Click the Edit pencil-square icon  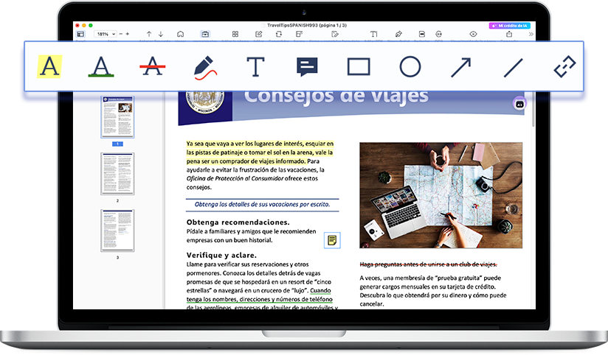259,34
